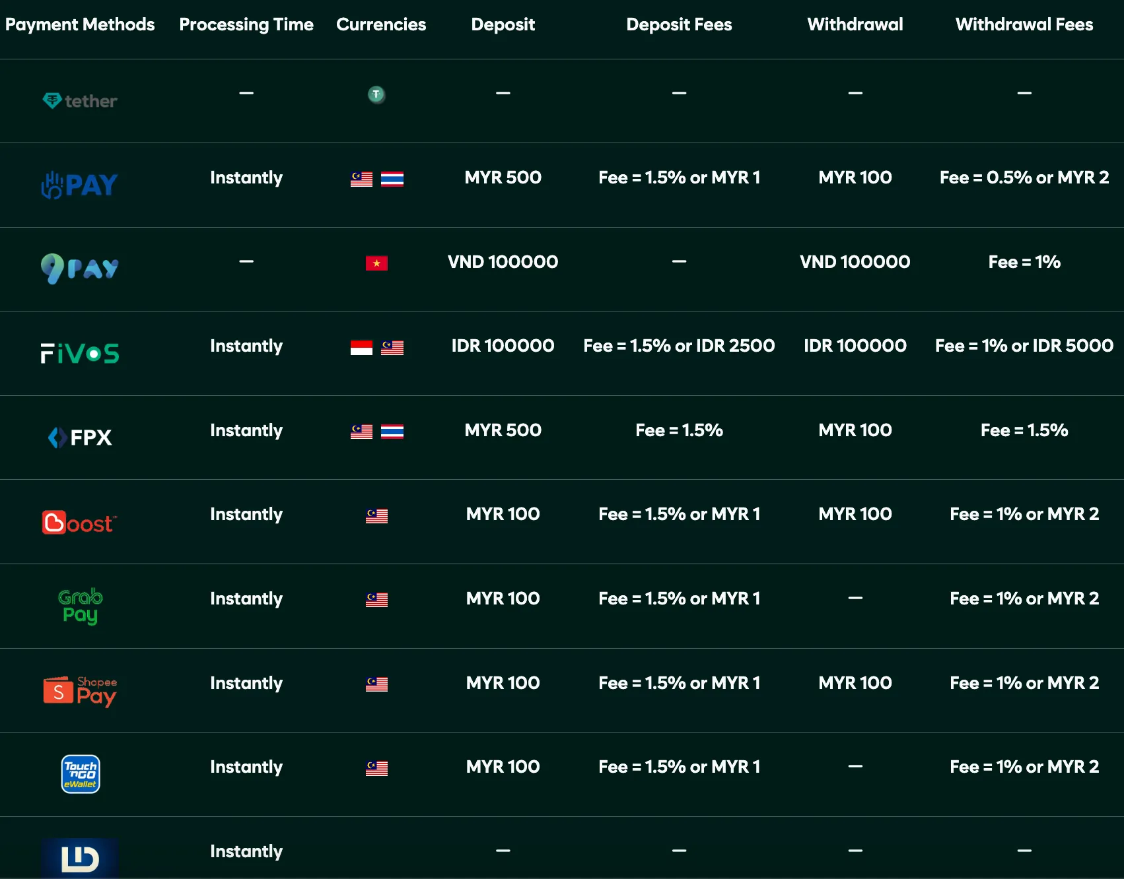Click the "Fee = 0.5% or MYR 2" cell
The height and width of the screenshot is (879, 1124).
(1024, 178)
